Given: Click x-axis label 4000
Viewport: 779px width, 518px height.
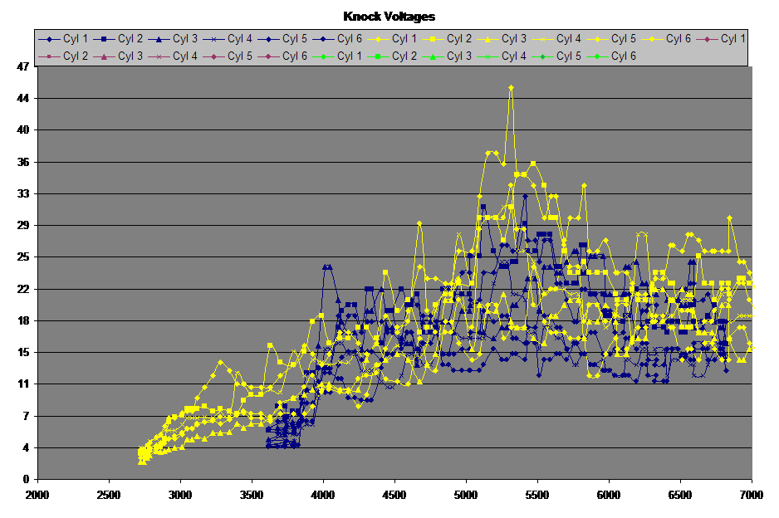Looking at the screenshot, I should click(x=323, y=495).
